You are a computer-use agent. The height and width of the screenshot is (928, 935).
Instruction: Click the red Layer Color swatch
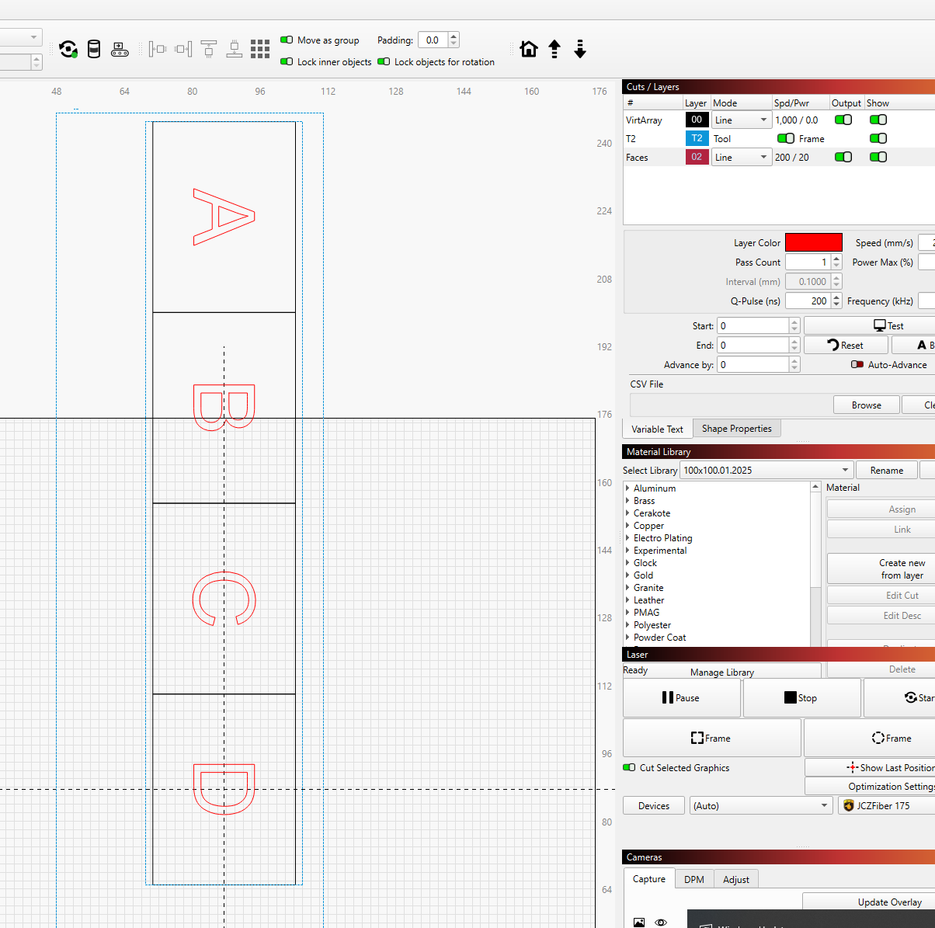813,243
